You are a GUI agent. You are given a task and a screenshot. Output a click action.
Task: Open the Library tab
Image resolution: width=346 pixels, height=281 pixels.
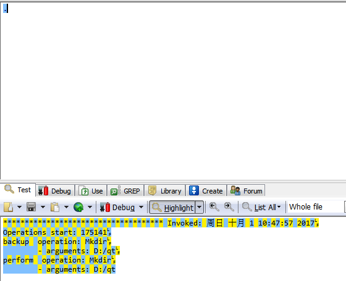point(164,190)
